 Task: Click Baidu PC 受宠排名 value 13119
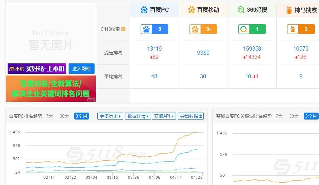154,49
